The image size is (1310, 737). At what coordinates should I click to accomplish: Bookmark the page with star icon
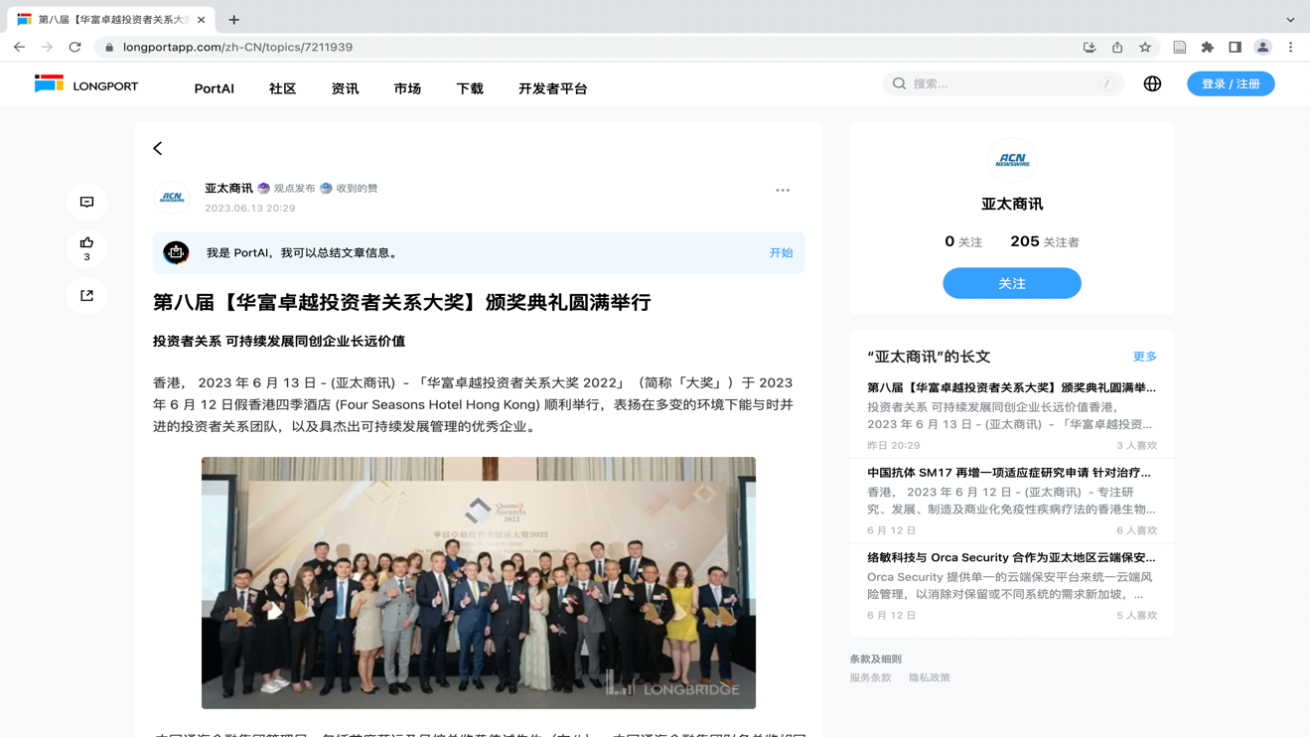(1145, 47)
